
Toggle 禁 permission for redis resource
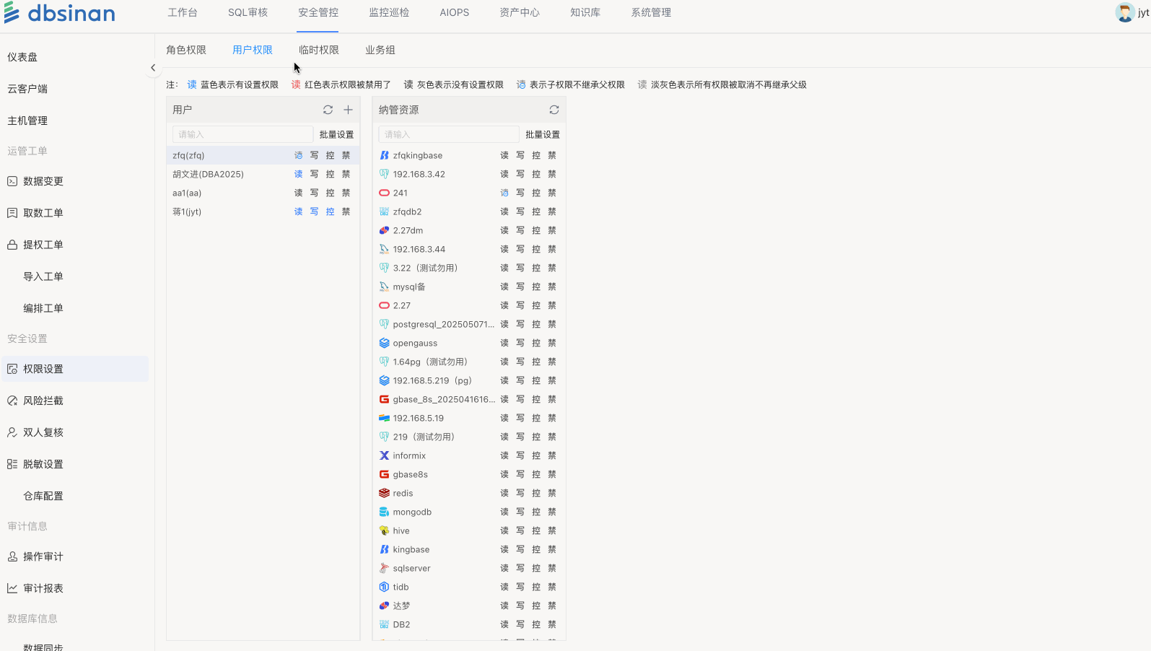coord(552,493)
